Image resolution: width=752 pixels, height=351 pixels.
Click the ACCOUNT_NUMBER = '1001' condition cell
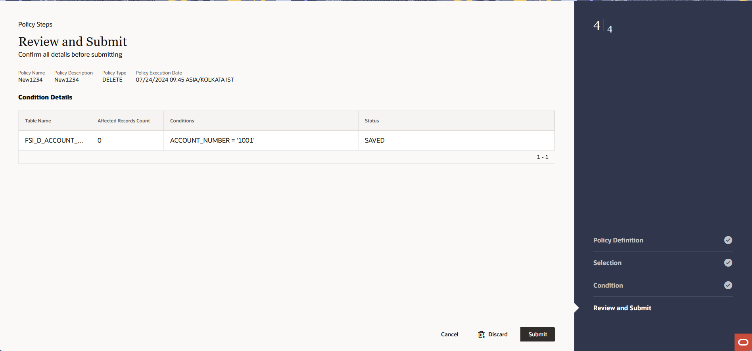pyautogui.click(x=261, y=140)
